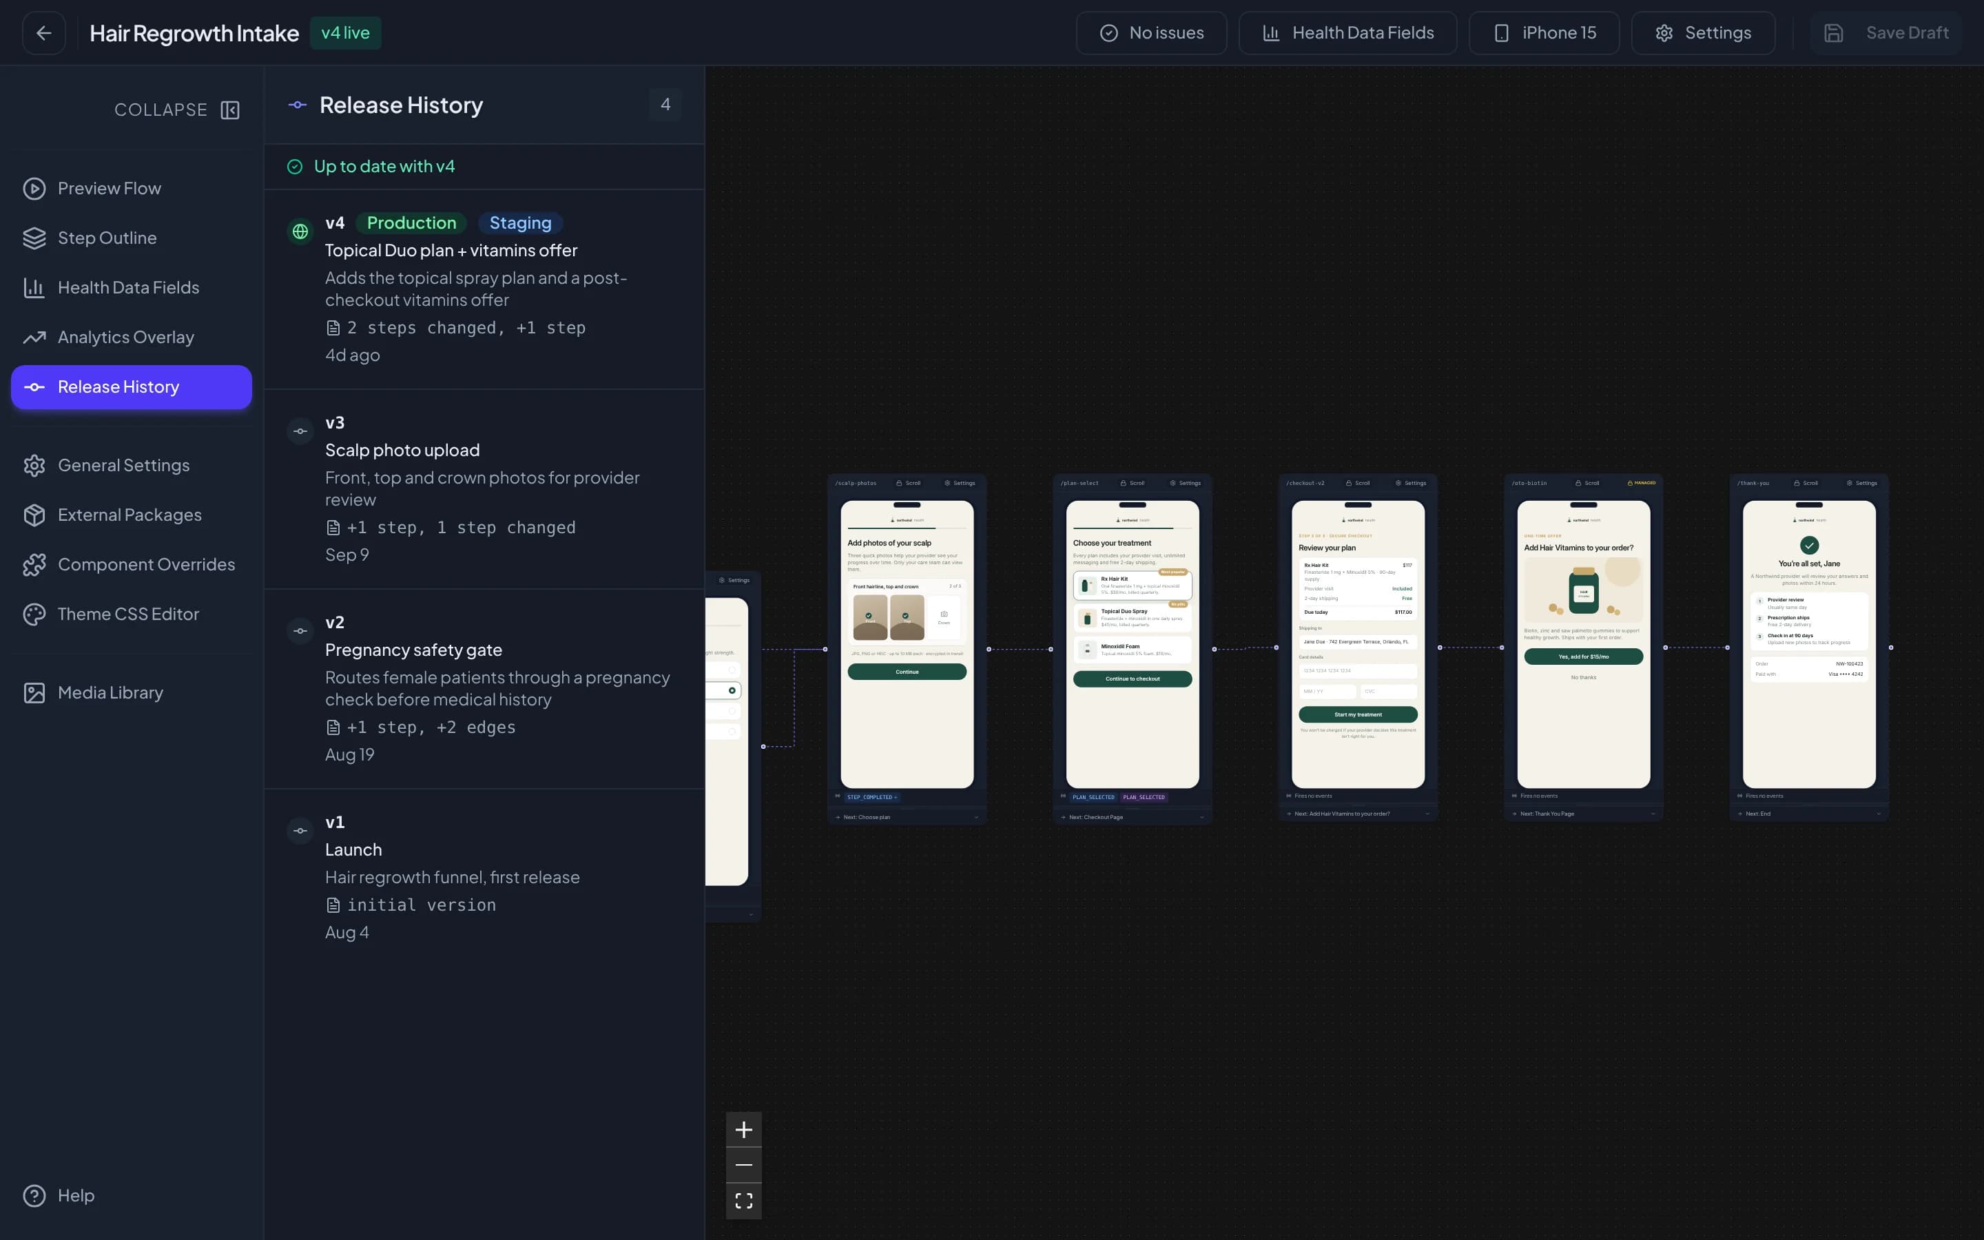Open Settings on the plan-select step
This screenshot has width=1984, height=1240.
tap(1186, 483)
